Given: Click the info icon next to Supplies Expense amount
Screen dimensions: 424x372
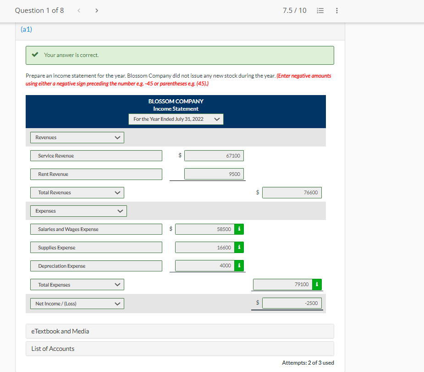Looking at the screenshot, I should coord(239,247).
